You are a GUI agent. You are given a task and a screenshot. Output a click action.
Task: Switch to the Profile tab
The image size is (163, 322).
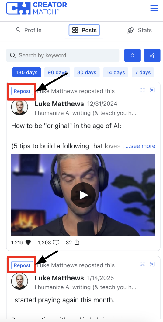28,30
